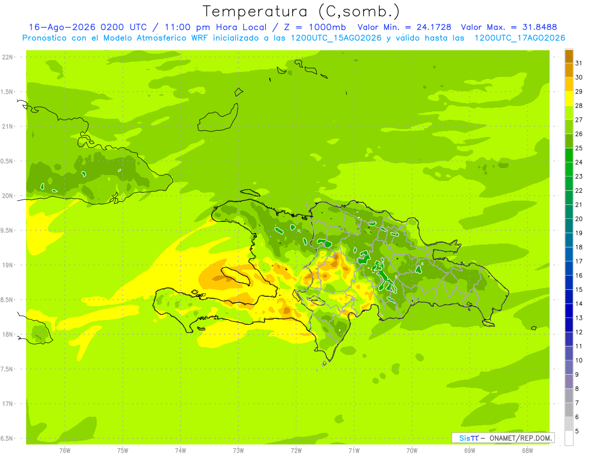The width and height of the screenshot is (592, 457).
Task: Click the legend value '31'
Action: tap(579, 63)
